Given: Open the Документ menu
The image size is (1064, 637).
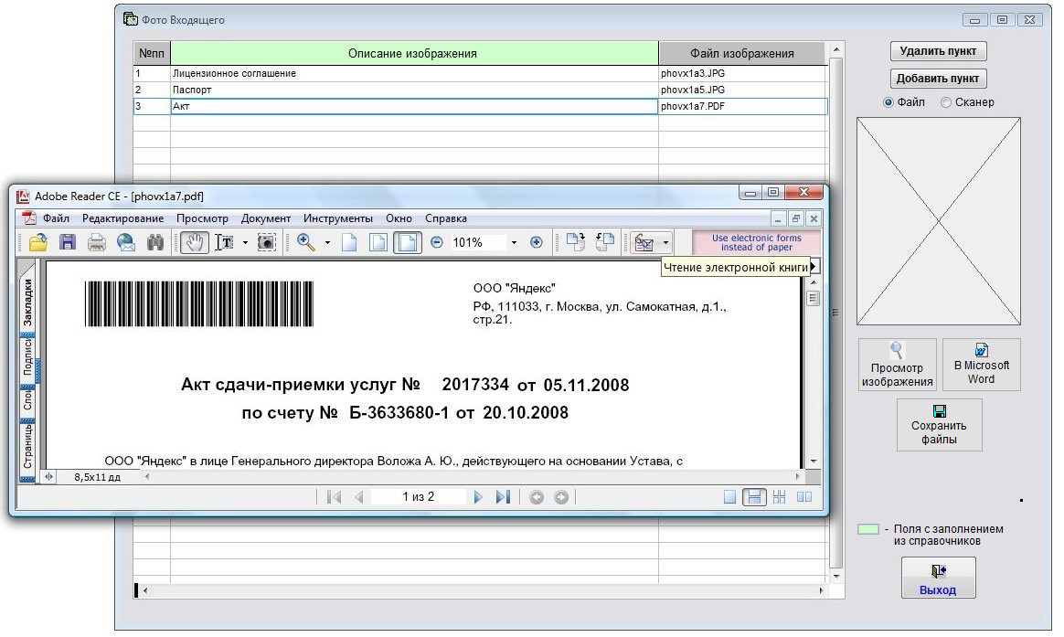Looking at the screenshot, I should point(265,218).
